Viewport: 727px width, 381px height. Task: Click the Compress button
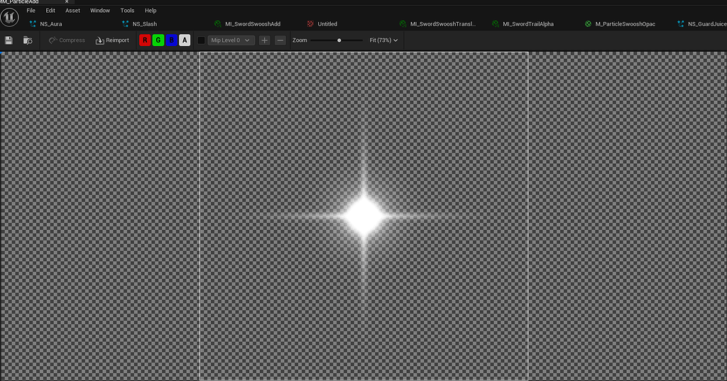(67, 40)
